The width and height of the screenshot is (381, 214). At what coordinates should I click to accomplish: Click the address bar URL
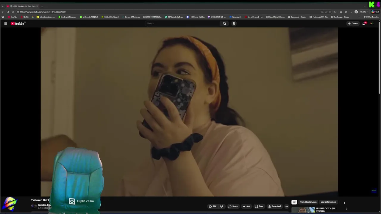(43, 12)
